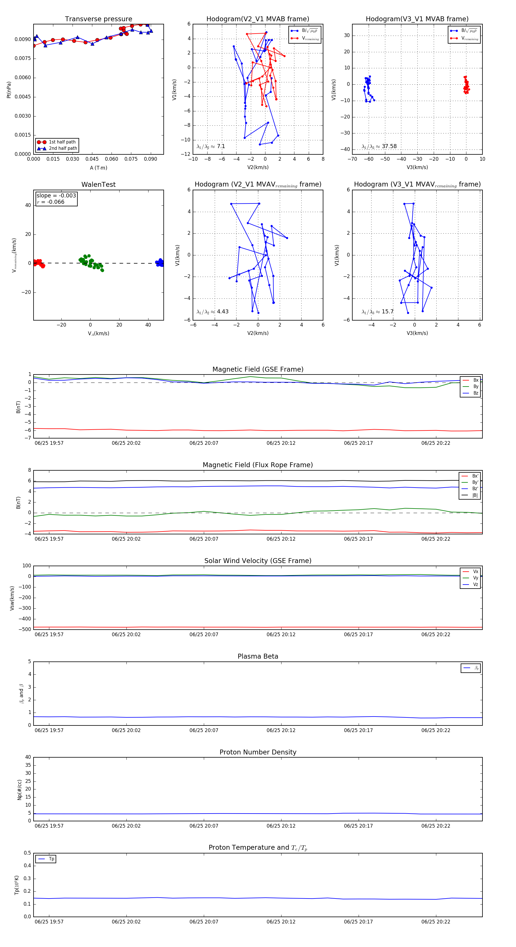Click the 'A (T·m)' x-axis label
Viewport: 516px width, 947px height.
coord(98,168)
